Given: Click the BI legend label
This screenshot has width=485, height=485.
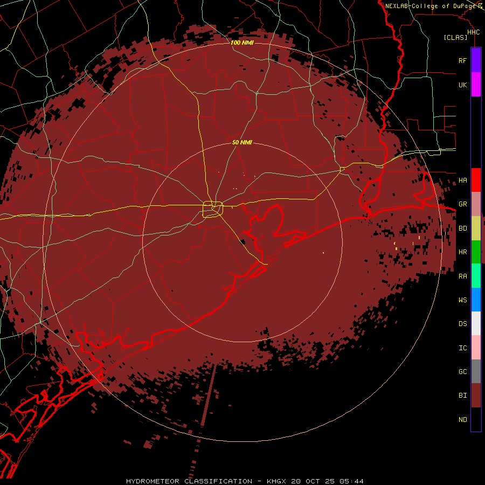Looking at the screenshot, I should pos(462,396).
